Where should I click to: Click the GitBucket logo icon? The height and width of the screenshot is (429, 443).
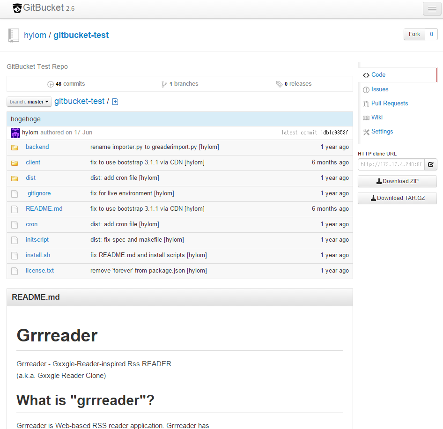(17, 8)
